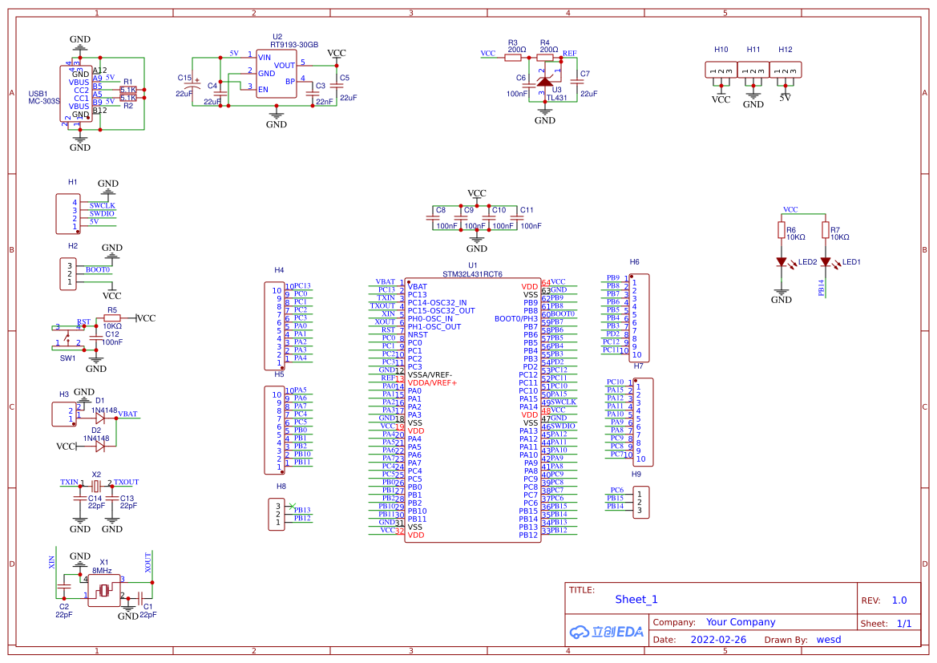Select the LED2 diode symbol
937x663 pixels.
tap(781, 262)
